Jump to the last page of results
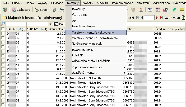Screen dimensions: 186x107 [x=161, y=18]
